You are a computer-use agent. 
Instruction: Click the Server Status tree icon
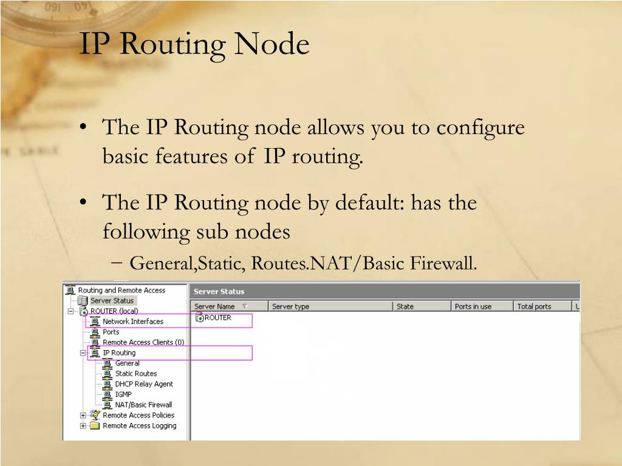tap(83, 301)
